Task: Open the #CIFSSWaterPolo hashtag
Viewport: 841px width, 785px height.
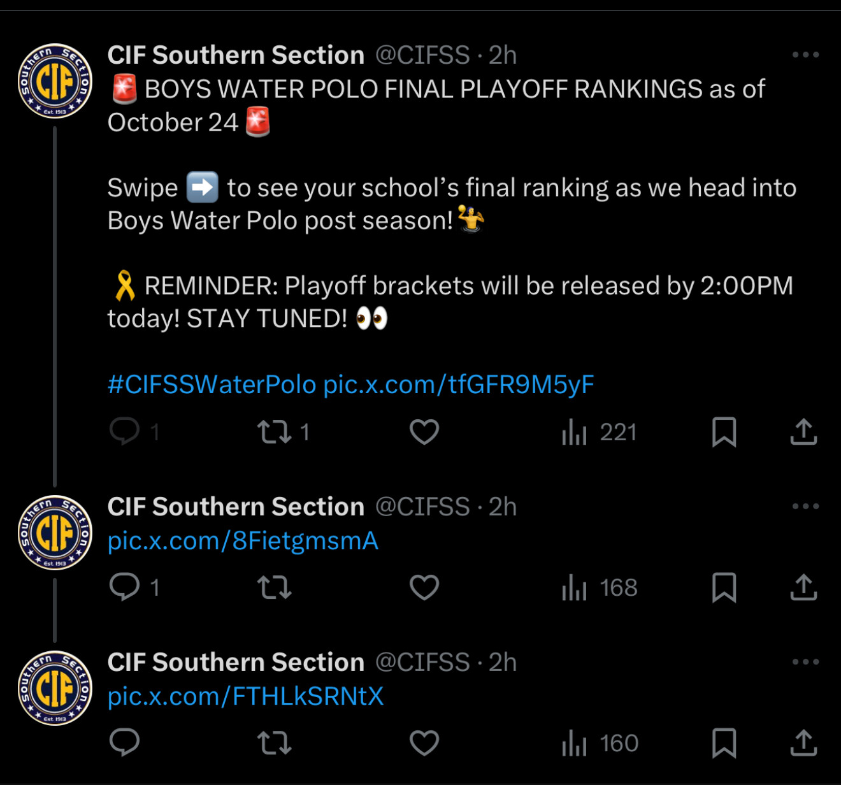Action: pos(212,385)
